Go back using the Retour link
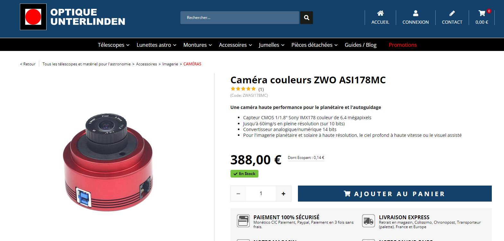The height and width of the screenshot is (241, 504). 28,64
